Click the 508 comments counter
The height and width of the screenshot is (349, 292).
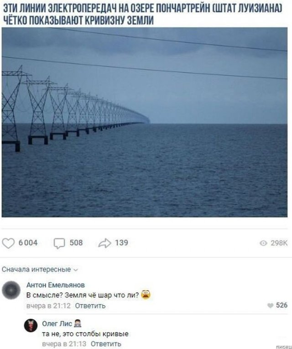[x=76, y=243]
